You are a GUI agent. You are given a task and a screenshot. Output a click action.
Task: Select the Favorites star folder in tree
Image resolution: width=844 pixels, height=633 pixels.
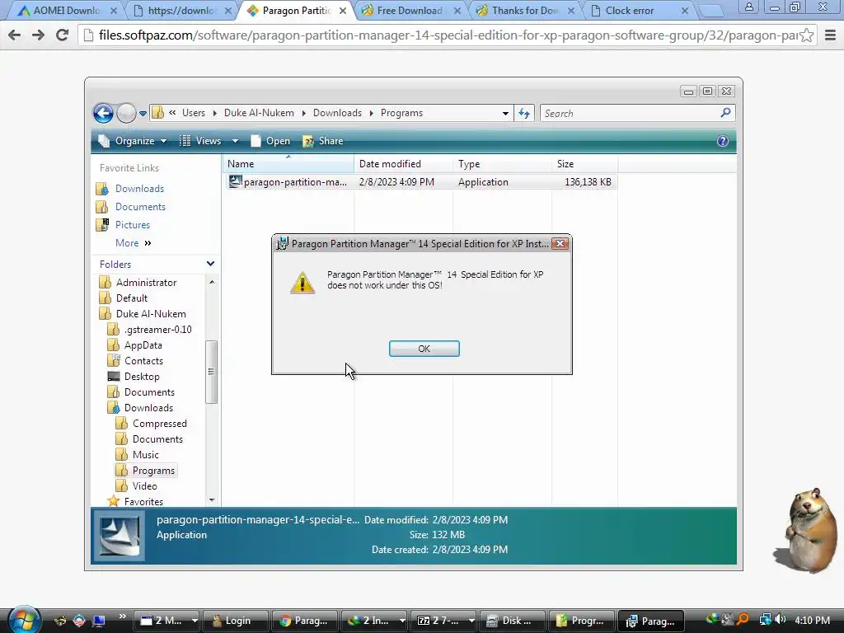pos(143,502)
